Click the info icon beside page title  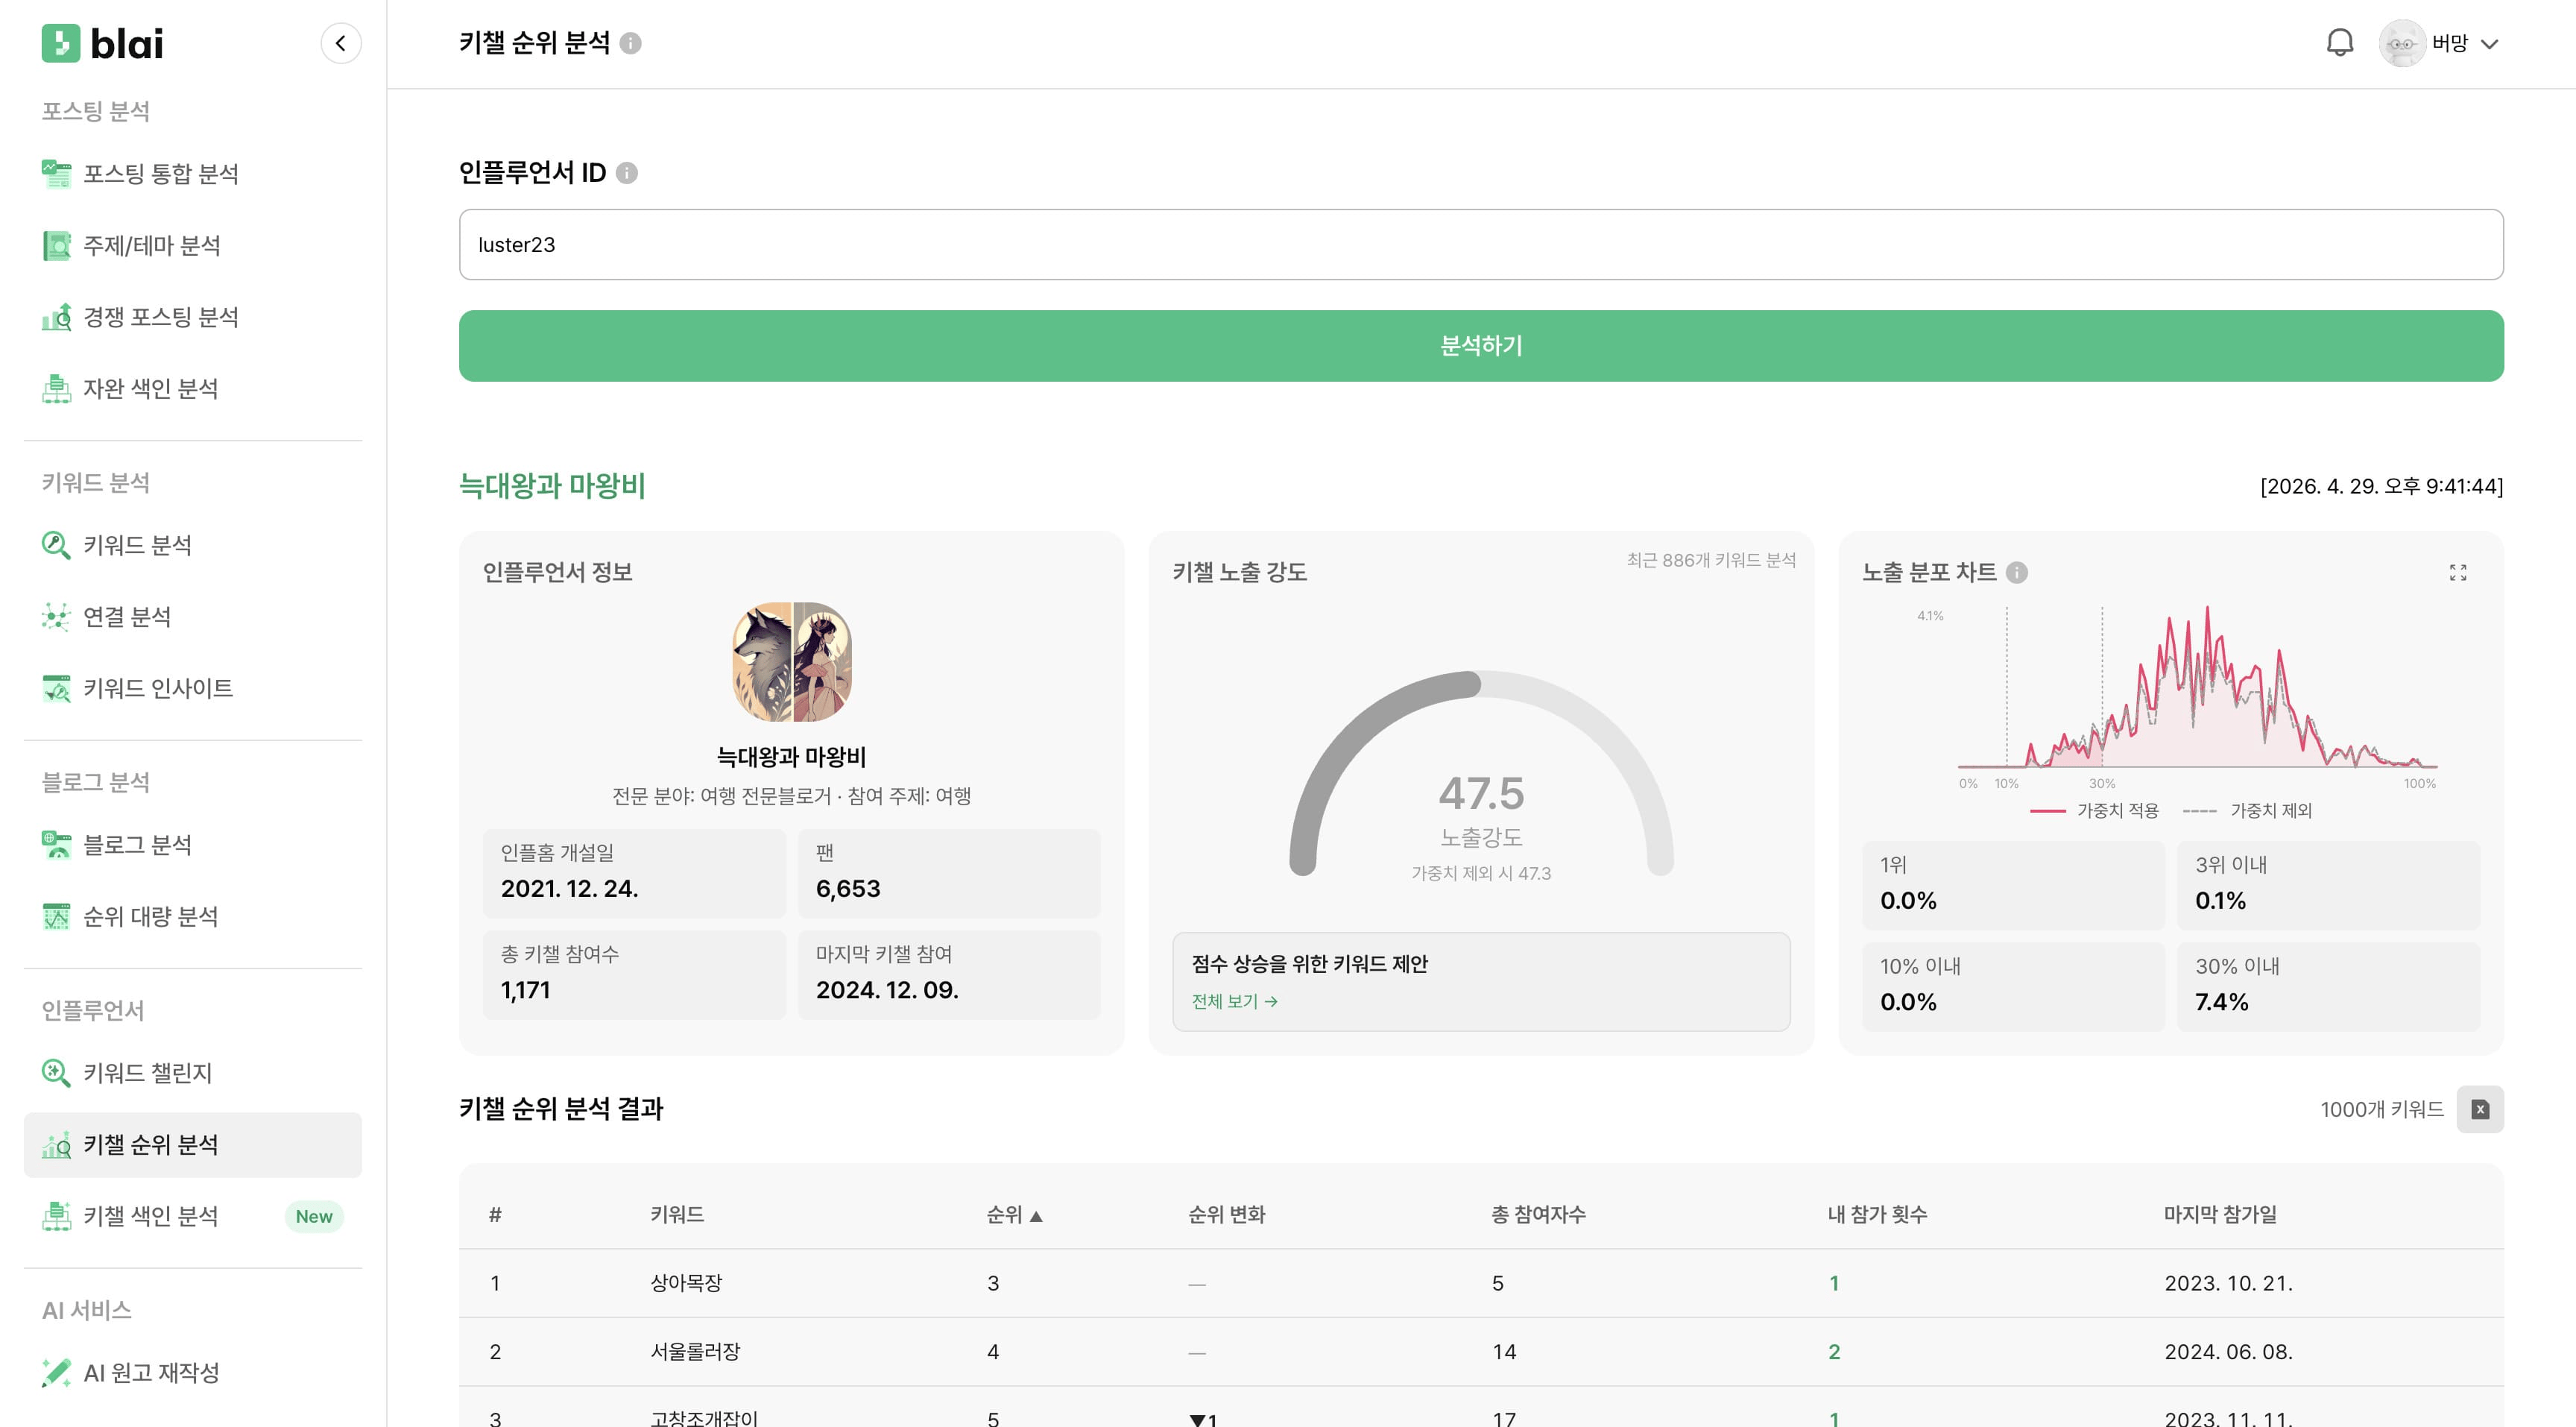pos(630,43)
